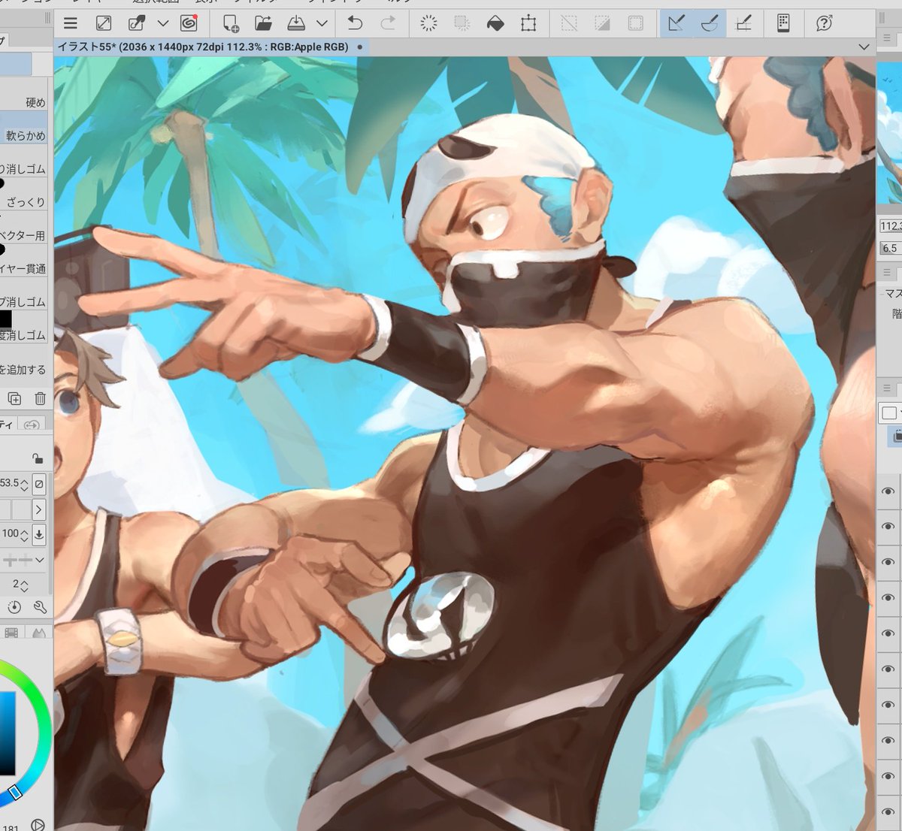
Task: Undo the last action
Action: [x=355, y=23]
